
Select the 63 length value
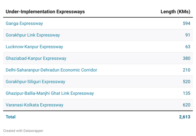click(188, 47)
